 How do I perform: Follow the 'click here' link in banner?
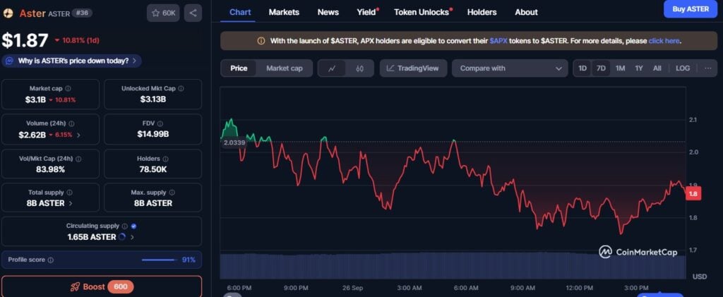point(663,41)
